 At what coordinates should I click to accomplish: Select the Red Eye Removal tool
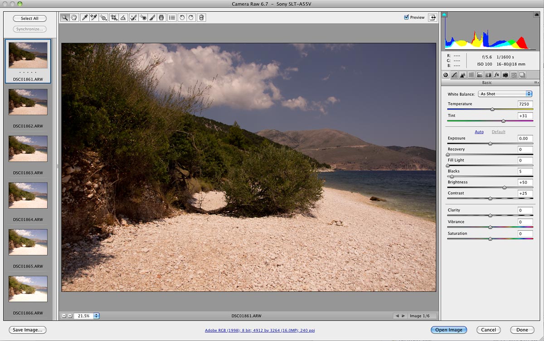point(143,18)
